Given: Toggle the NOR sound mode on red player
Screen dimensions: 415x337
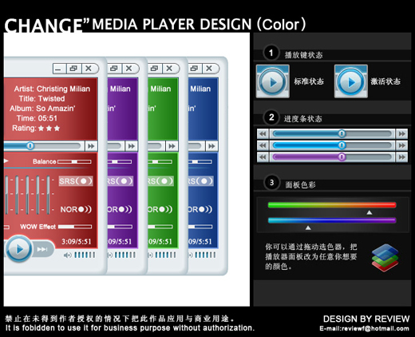Looking at the screenshot, I should point(76,209).
